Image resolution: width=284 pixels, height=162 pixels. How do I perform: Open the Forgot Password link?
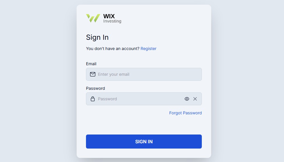pyautogui.click(x=185, y=113)
